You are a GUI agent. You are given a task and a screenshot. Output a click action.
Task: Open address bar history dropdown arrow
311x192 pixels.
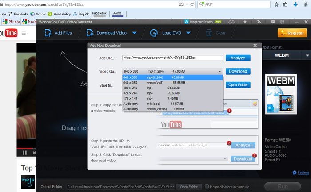(x=187, y=4)
